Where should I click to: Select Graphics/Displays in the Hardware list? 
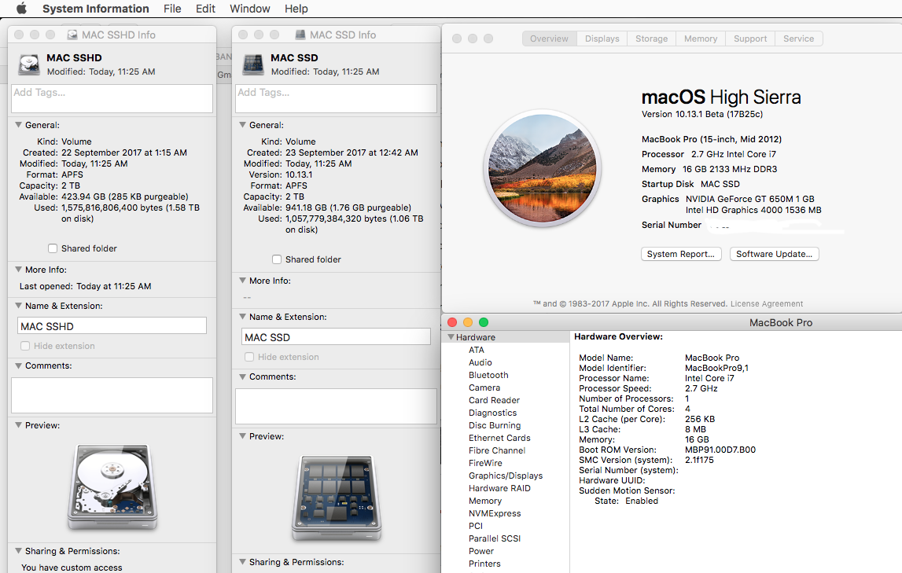click(506, 476)
